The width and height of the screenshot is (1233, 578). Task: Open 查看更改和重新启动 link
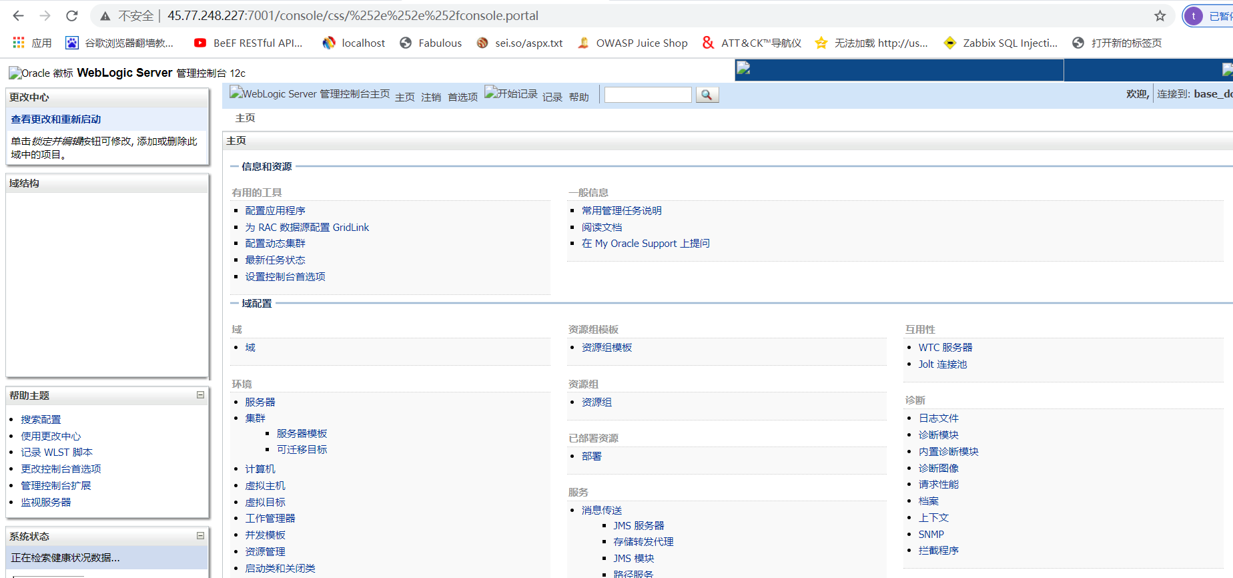[56, 119]
